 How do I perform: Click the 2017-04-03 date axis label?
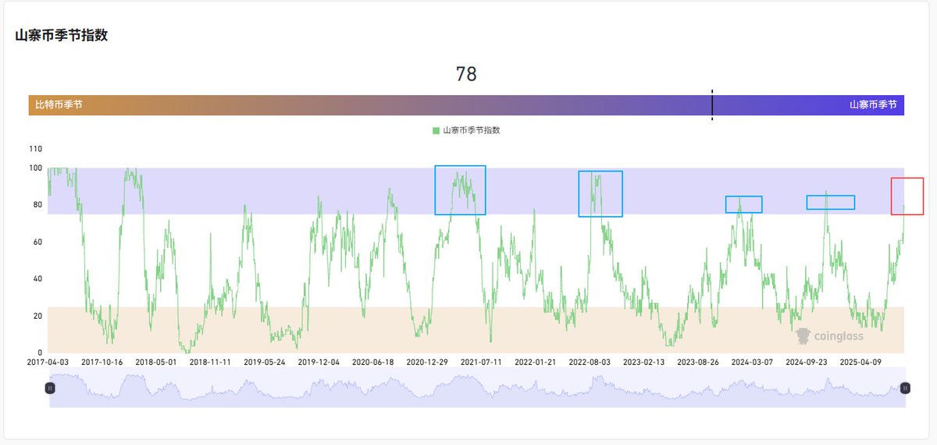pyautogui.click(x=48, y=362)
